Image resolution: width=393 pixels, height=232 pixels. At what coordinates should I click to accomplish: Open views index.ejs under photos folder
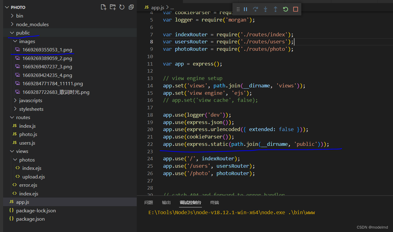tap(70, 168)
